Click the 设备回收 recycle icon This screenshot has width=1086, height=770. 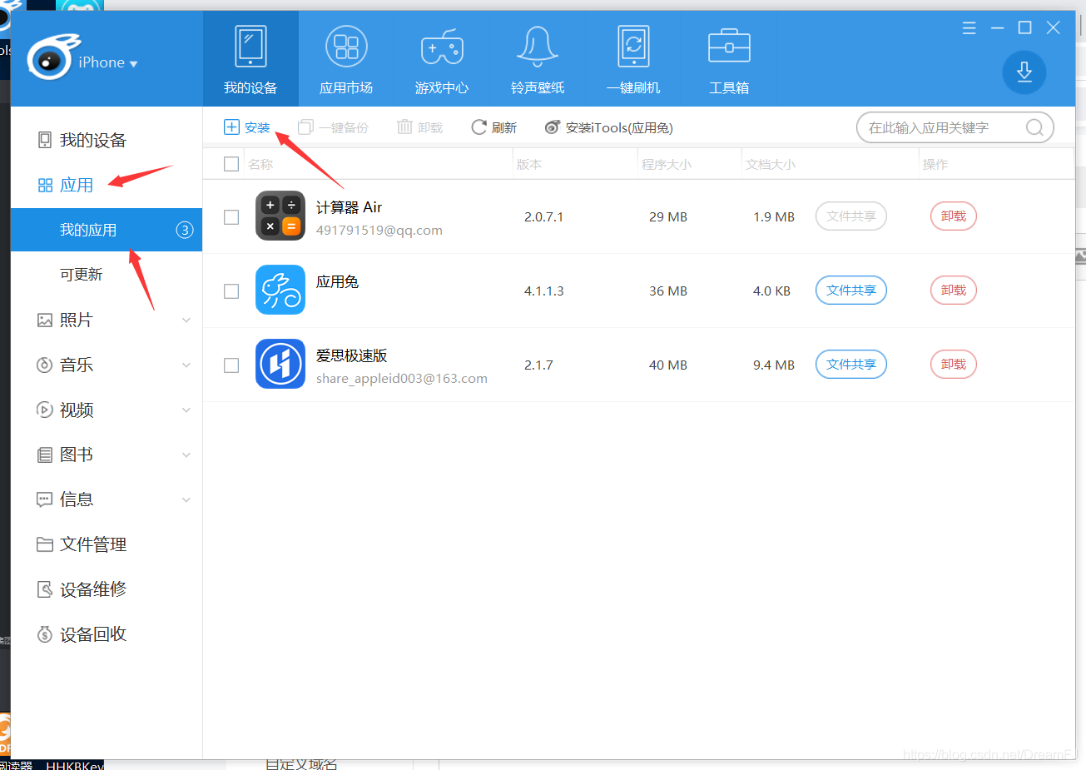coord(45,634)
